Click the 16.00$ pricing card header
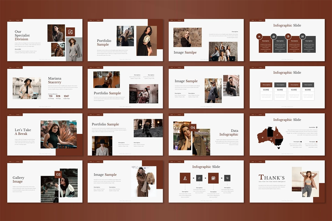 [308, 85]
